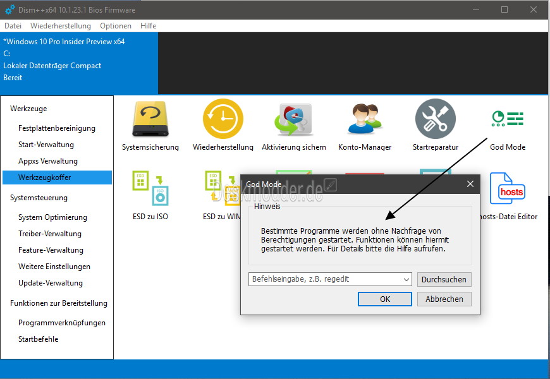The height and width of the screenshot is (379, 550).
Task: Launch the ESD zu ISO converter
Action: [x=150, y=188]
